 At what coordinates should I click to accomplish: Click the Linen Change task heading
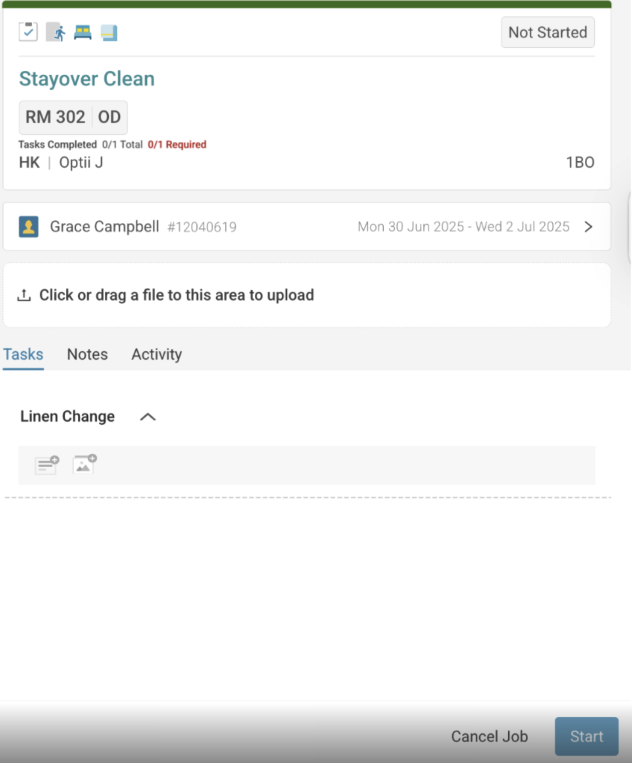pyautogui.click(x=67, y=417)
